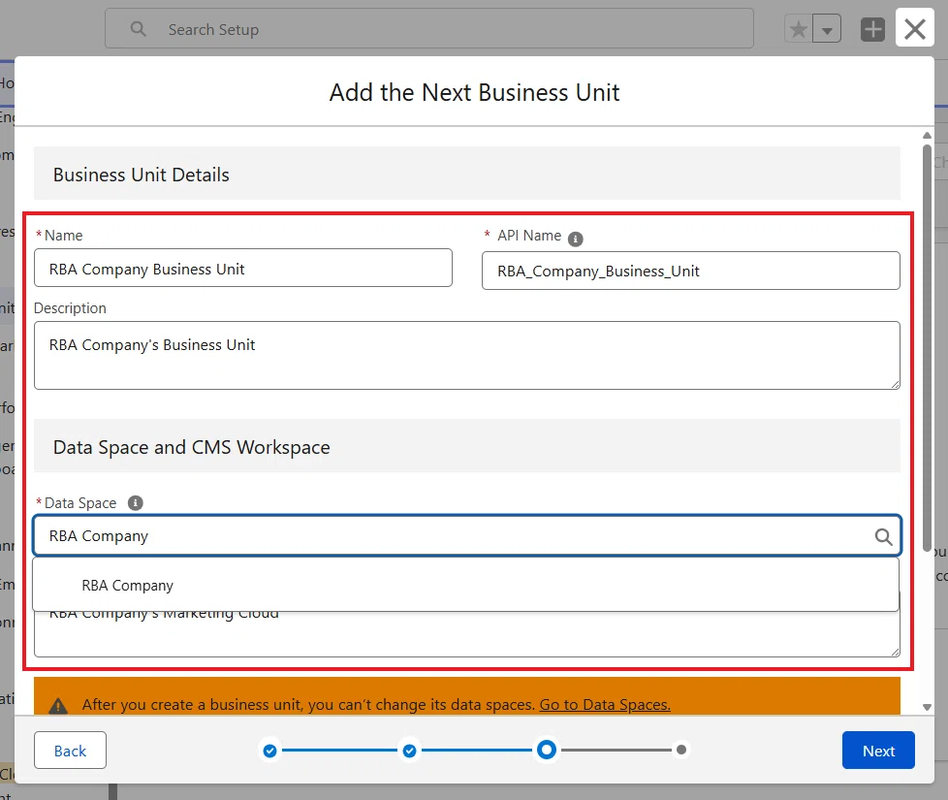
Task: Click the warning triangle icon in banner
Action: [x=58, y=705]
